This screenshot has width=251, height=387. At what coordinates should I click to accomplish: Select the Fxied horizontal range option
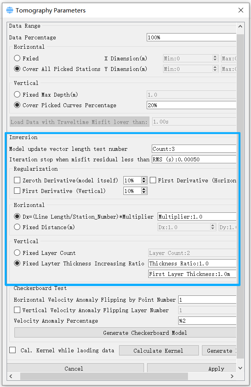pos(17,58)
